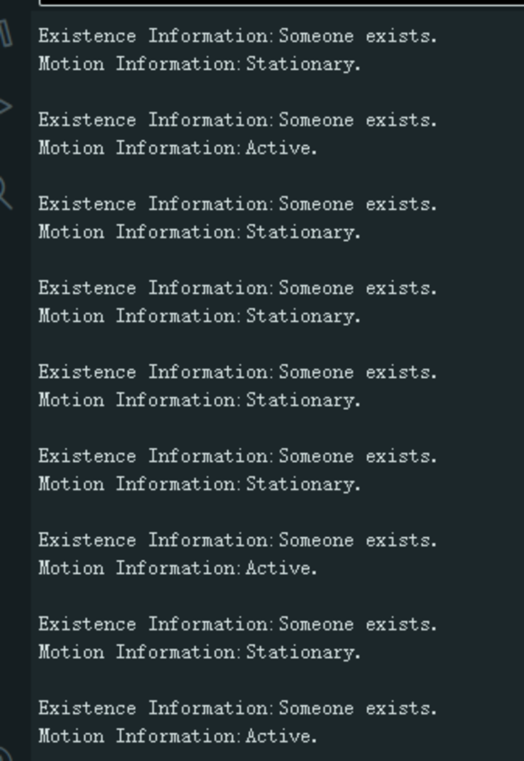Click the first "Existence Information" output line

tap(237, 36)
